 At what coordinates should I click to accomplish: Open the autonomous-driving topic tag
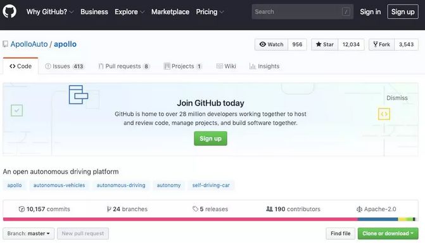click(x=121, y=185)
